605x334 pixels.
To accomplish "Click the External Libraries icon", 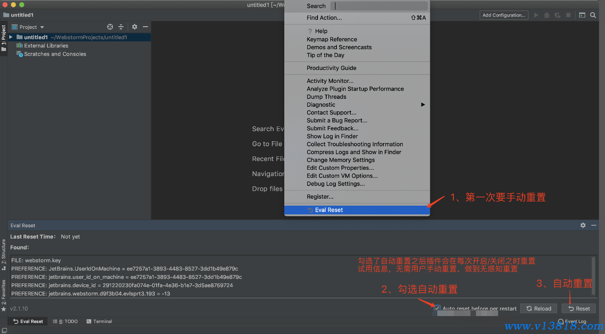I will click(x=19, y=46).
